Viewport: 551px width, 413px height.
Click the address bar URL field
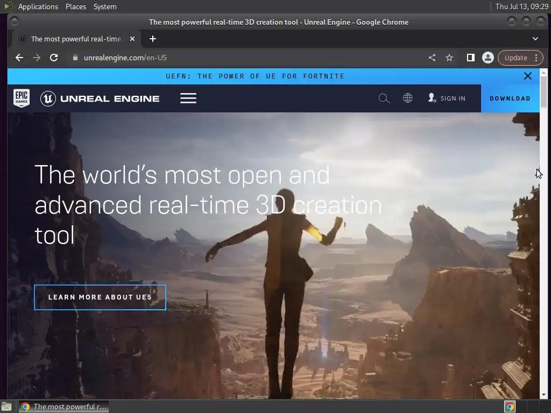pos(246,58)
